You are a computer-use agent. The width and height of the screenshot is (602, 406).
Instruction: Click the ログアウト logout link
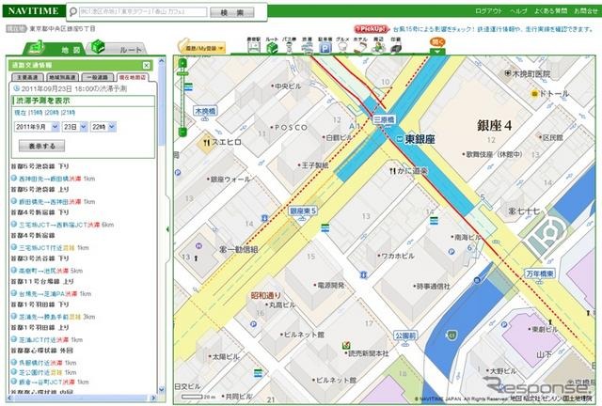[488, 11]
